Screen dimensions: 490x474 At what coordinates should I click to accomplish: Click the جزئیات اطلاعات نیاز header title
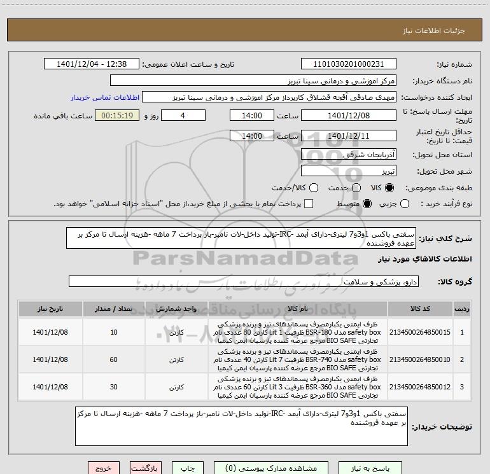tap(434, 31)
